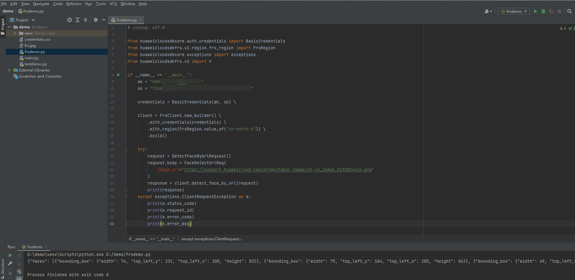Select testdemo.py in the project tree
The width and height of the screenshot is (575, 280).
coord(36,64)
